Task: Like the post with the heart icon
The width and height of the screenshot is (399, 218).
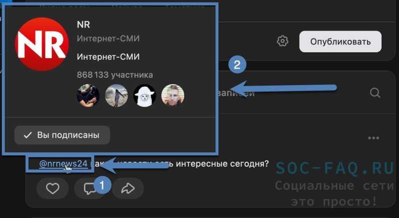Action: 52,189
